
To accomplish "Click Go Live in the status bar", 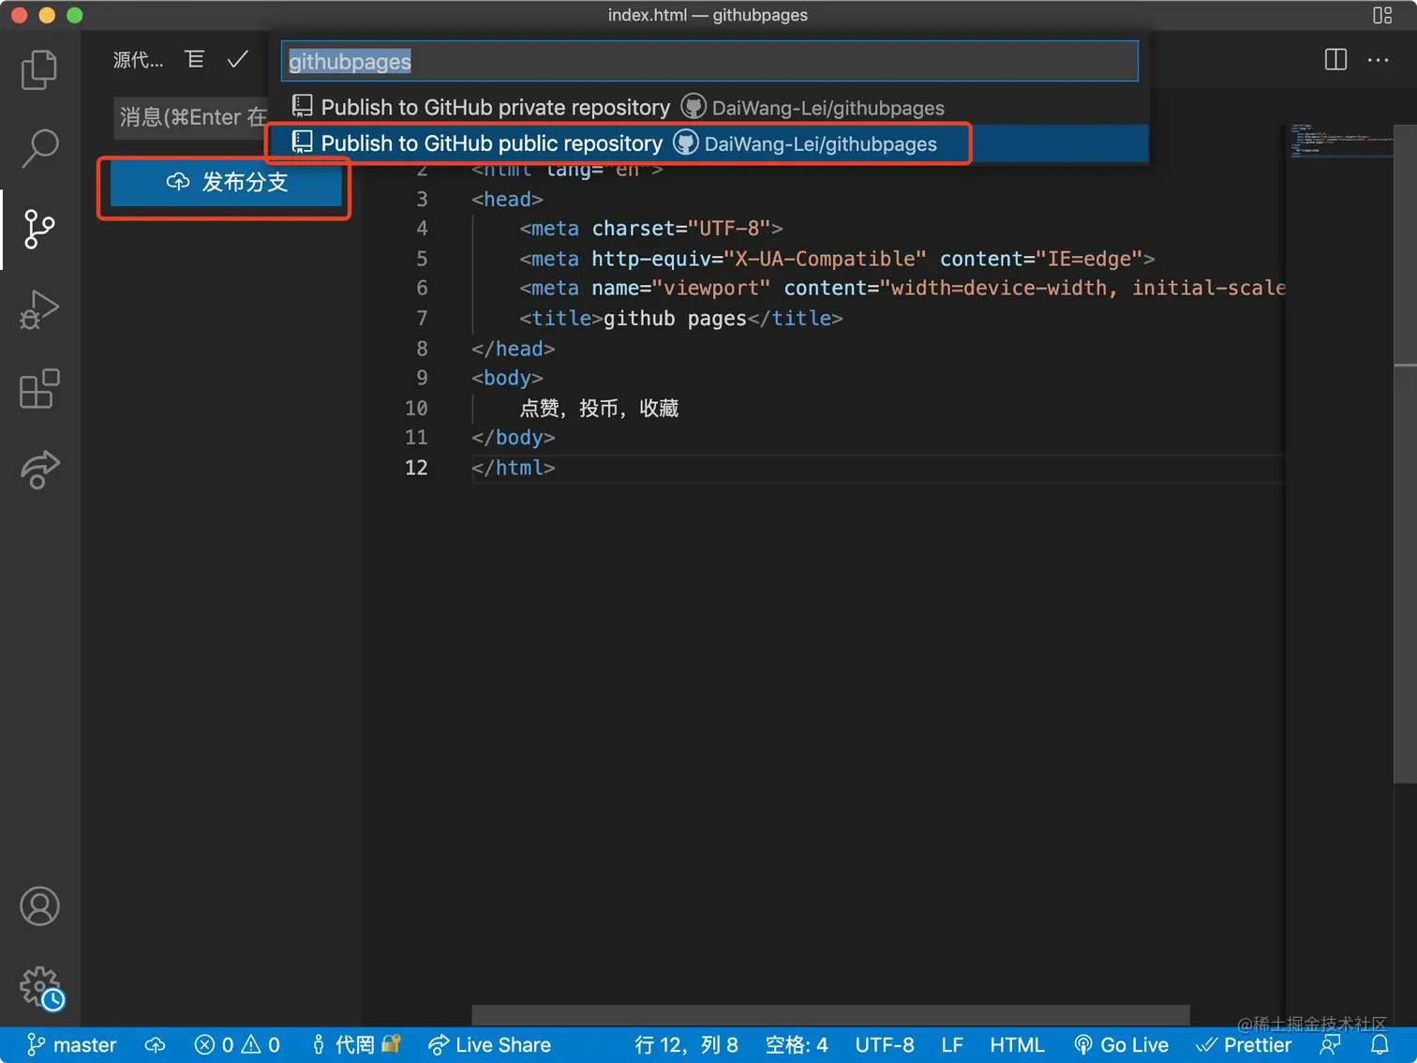I will (x=1122, y=1045).
